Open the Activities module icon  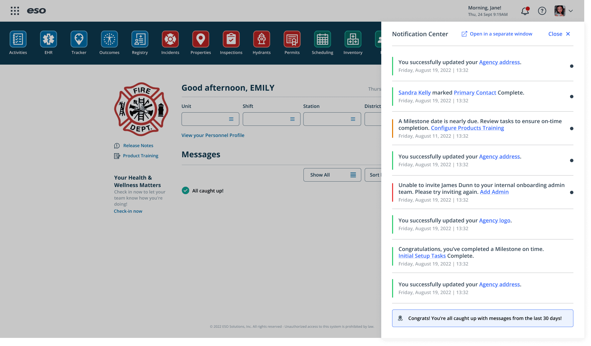(18, 39)
